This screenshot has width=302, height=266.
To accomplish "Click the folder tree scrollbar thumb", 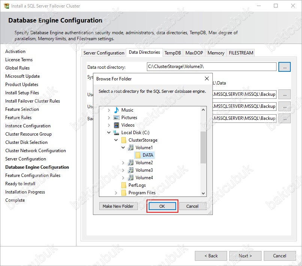I will [x=203, y=147].
